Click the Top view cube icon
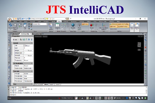 pos(25,25)
